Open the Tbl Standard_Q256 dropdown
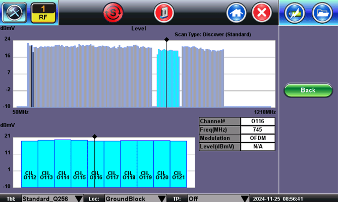The image size is (338, 202). (x=52, y=199)
